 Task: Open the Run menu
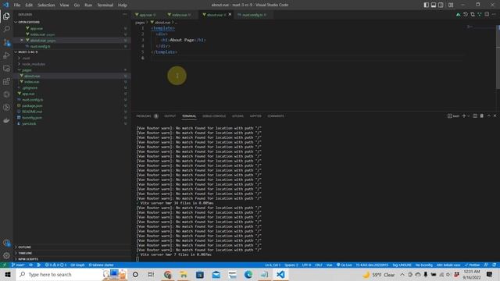click(88, 5)
